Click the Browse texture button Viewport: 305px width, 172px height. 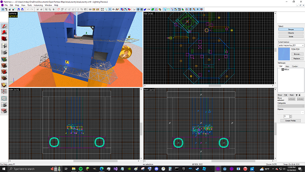click(x=297, y=54)
